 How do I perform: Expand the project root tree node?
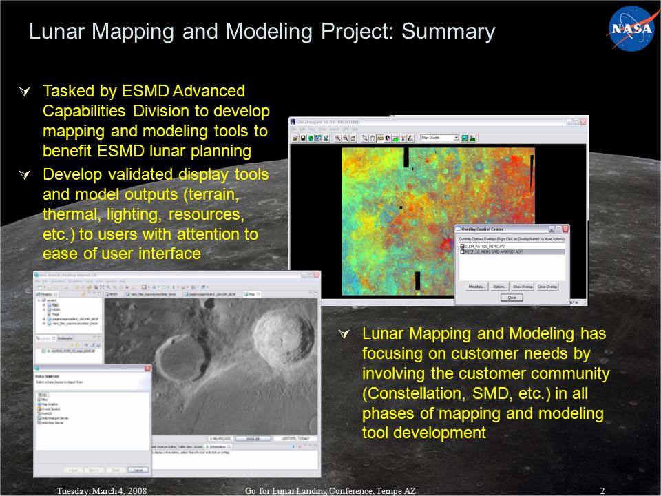[x=39, y=300]
